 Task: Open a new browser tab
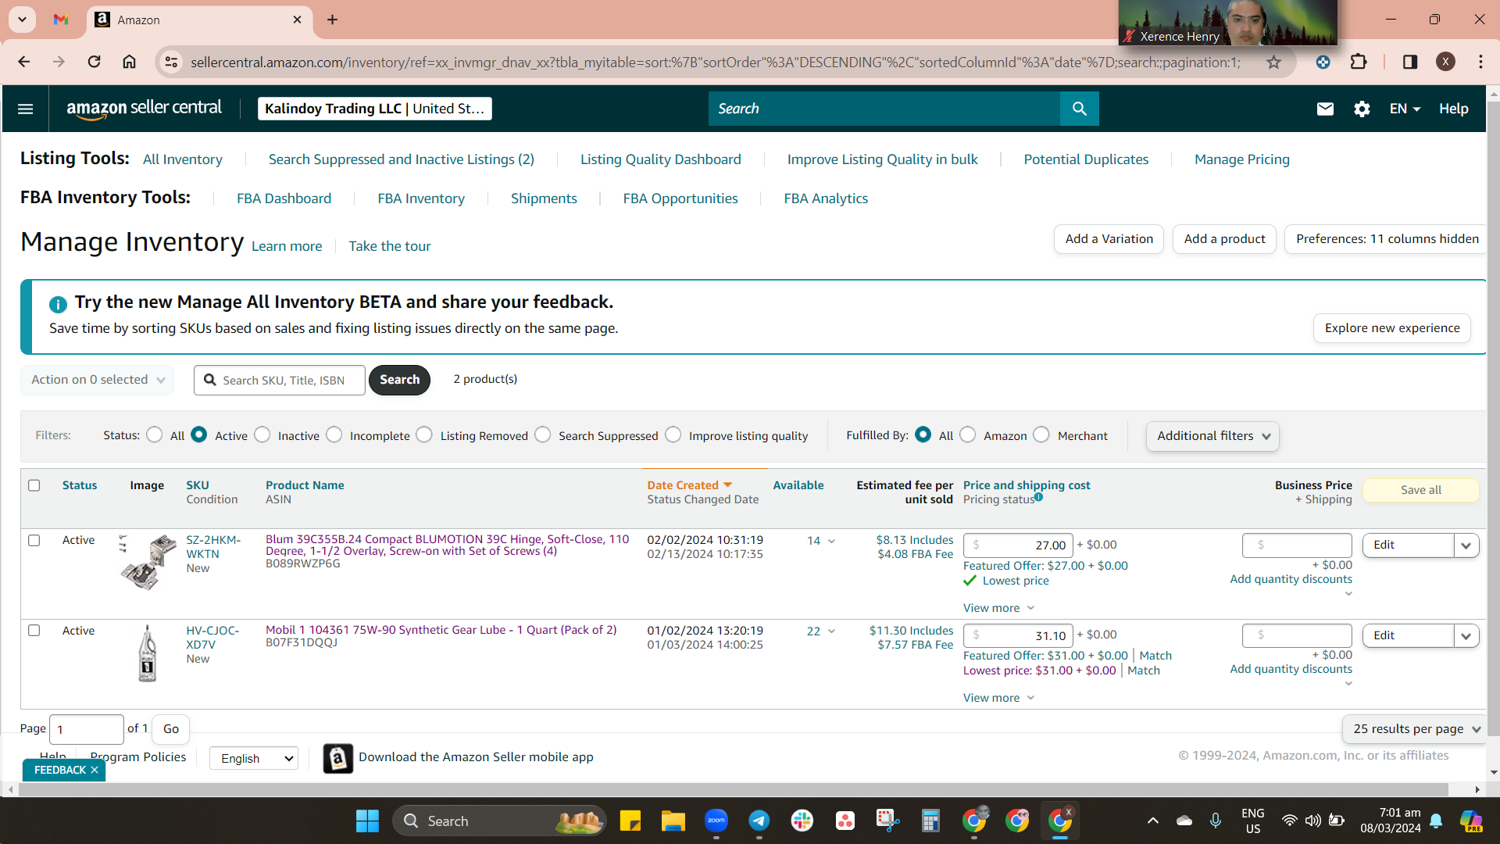pyautogui.click(x=332, y=20)
